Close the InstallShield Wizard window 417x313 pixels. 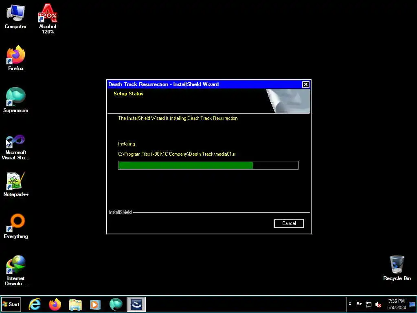pos(305,84)
